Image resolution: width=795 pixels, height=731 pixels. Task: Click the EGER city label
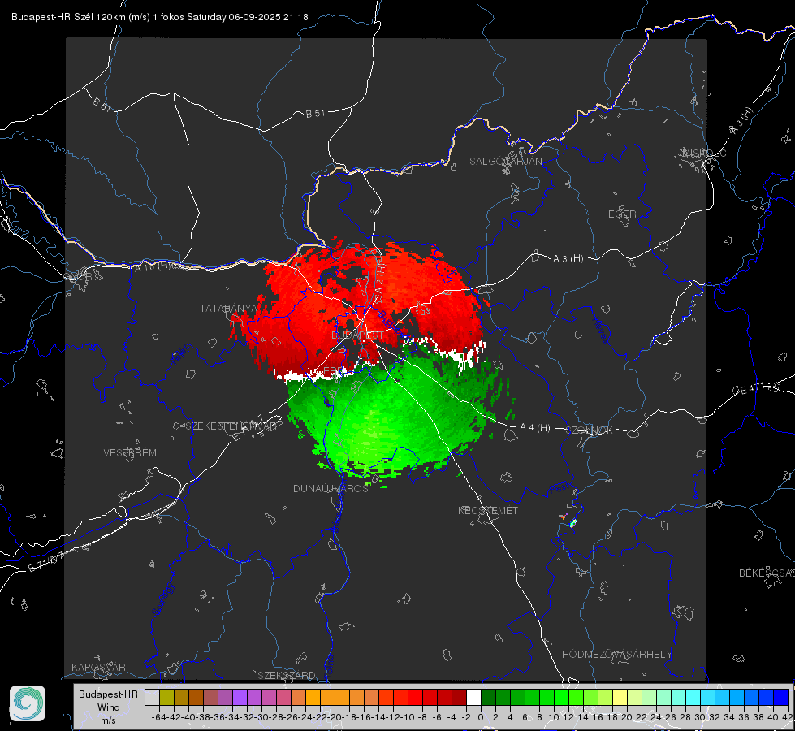tap(622, 214)
